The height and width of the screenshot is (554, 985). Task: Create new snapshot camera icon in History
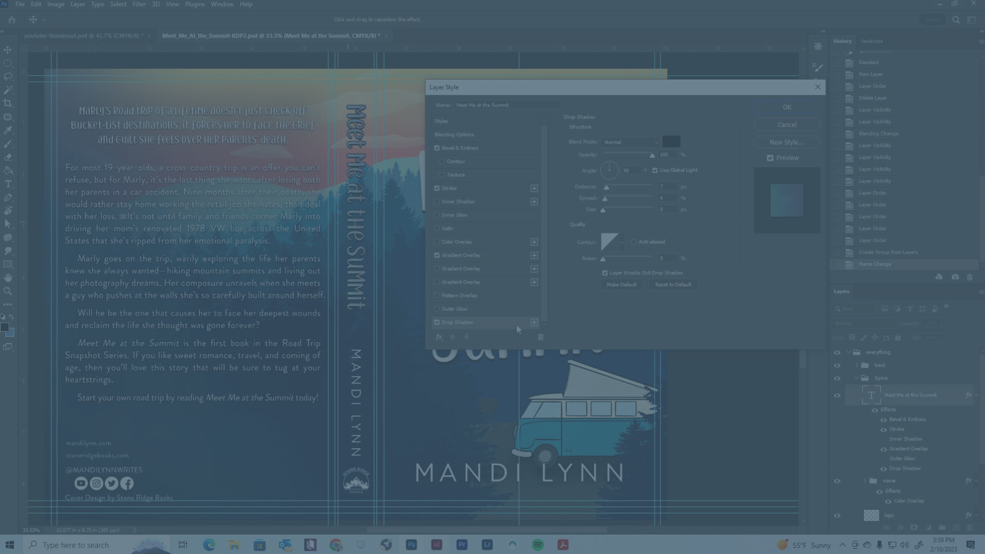[x=955, y=277]
